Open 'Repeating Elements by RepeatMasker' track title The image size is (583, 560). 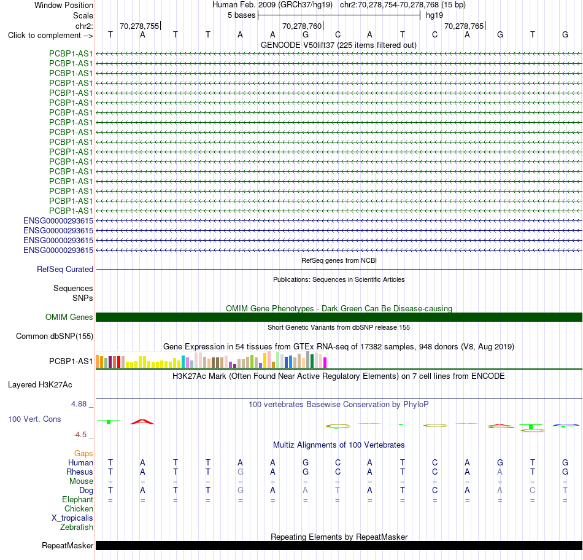(339, 537)
